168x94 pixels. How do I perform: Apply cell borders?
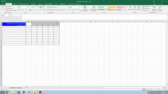[26, 10]
